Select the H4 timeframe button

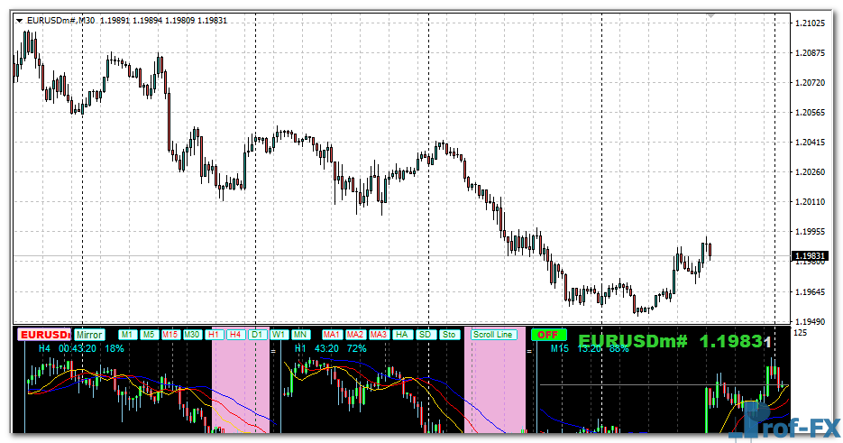tap(236, 335)
